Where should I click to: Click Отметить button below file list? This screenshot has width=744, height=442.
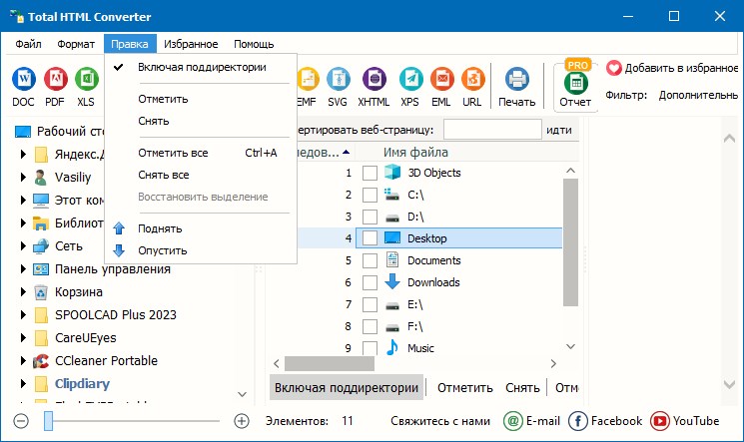tap(465, 388)
